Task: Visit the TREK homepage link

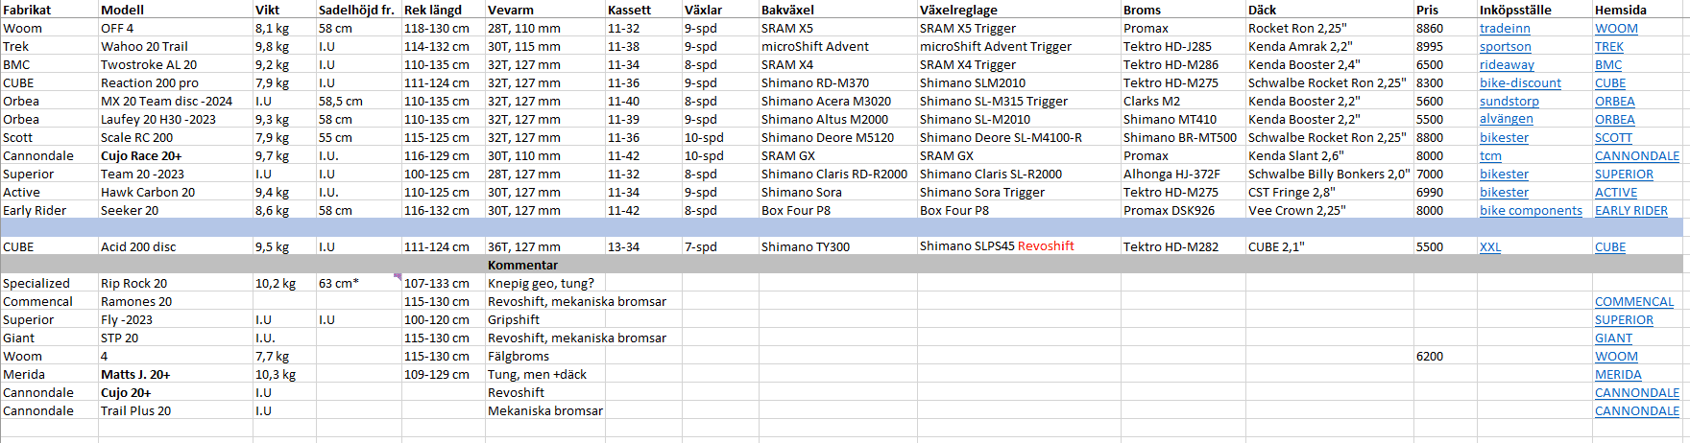Action: [x=1609, y=47]
